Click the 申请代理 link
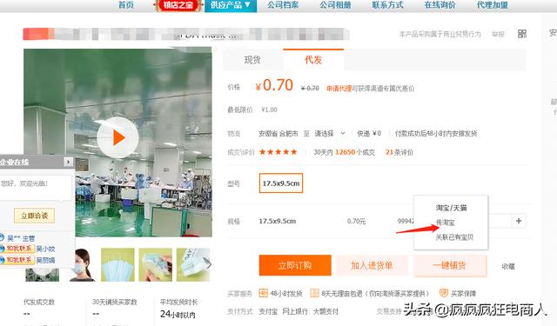Screen dimensions: 557x326 (339, 89)
